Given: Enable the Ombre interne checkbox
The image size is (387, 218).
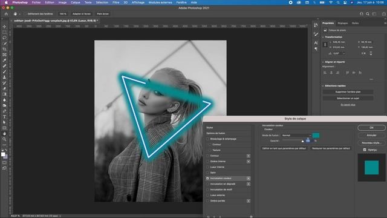Looking at the screenshot, I should (207, 162).
